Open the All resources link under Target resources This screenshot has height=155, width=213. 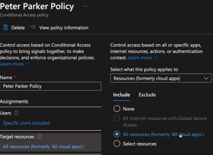[x=44, y=147]
